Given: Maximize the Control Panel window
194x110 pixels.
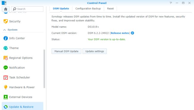Looking at the screenshot, I should click(183, 3).
